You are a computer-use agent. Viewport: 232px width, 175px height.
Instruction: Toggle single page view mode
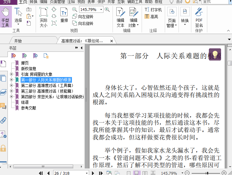[x=129, y=173]
